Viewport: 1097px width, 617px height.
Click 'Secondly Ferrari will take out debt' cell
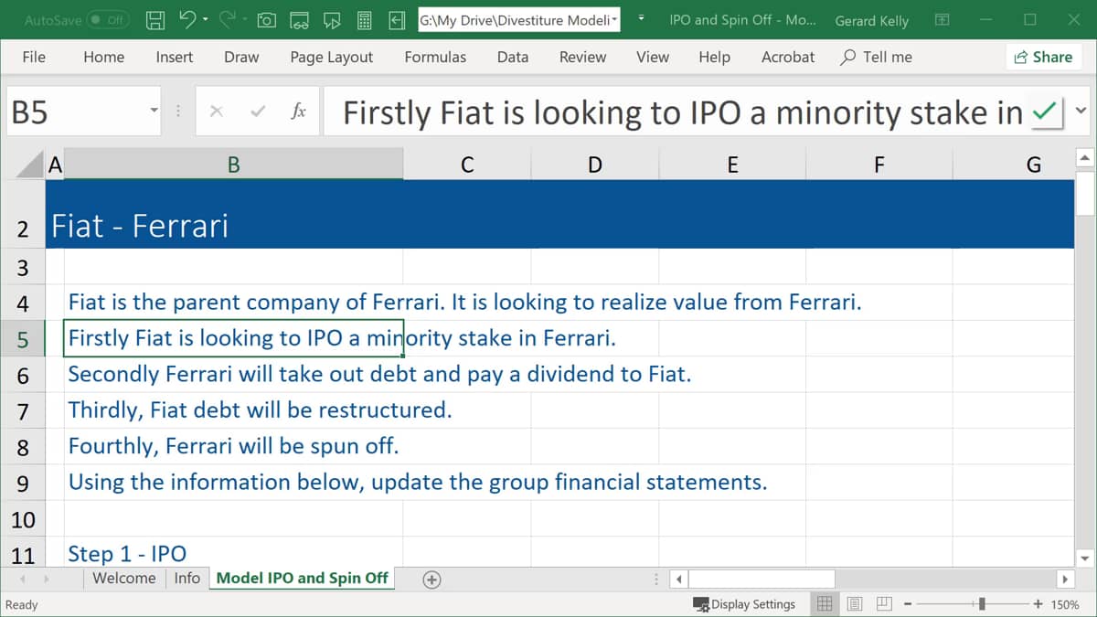pos(379,374)
